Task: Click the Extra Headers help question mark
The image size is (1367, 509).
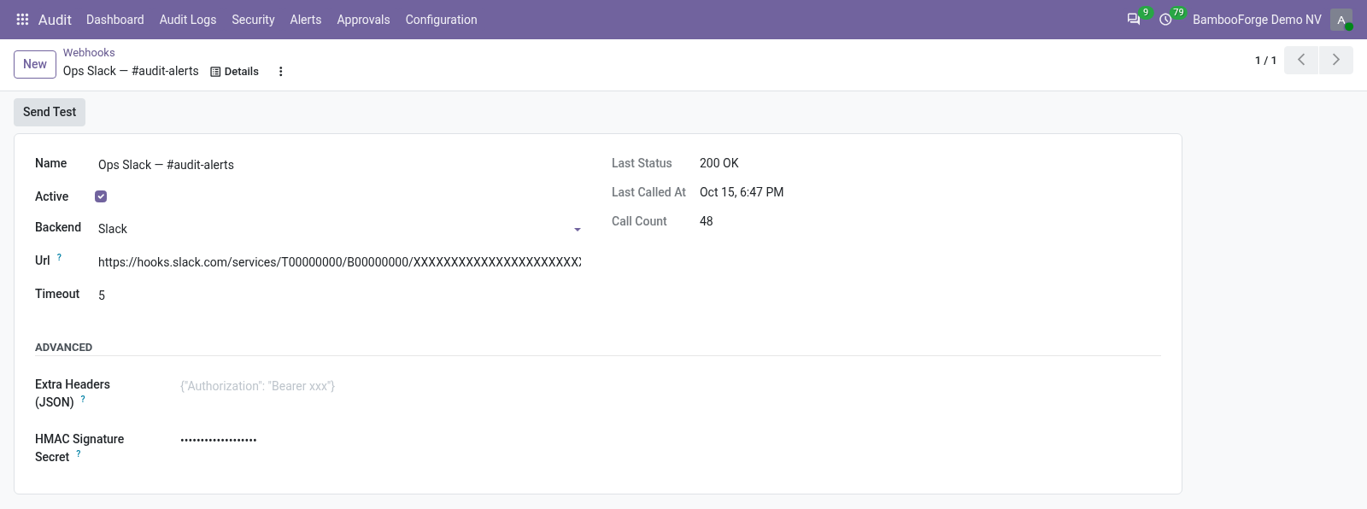Action: click(83, 399)
